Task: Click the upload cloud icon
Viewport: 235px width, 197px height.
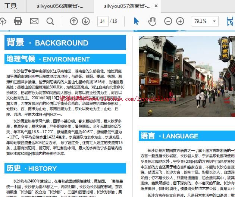Action: tap(3, 21)
